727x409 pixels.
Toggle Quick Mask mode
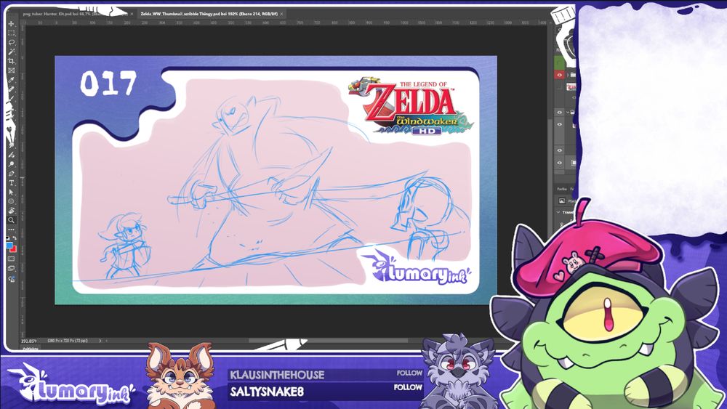[x=11, y=259]
